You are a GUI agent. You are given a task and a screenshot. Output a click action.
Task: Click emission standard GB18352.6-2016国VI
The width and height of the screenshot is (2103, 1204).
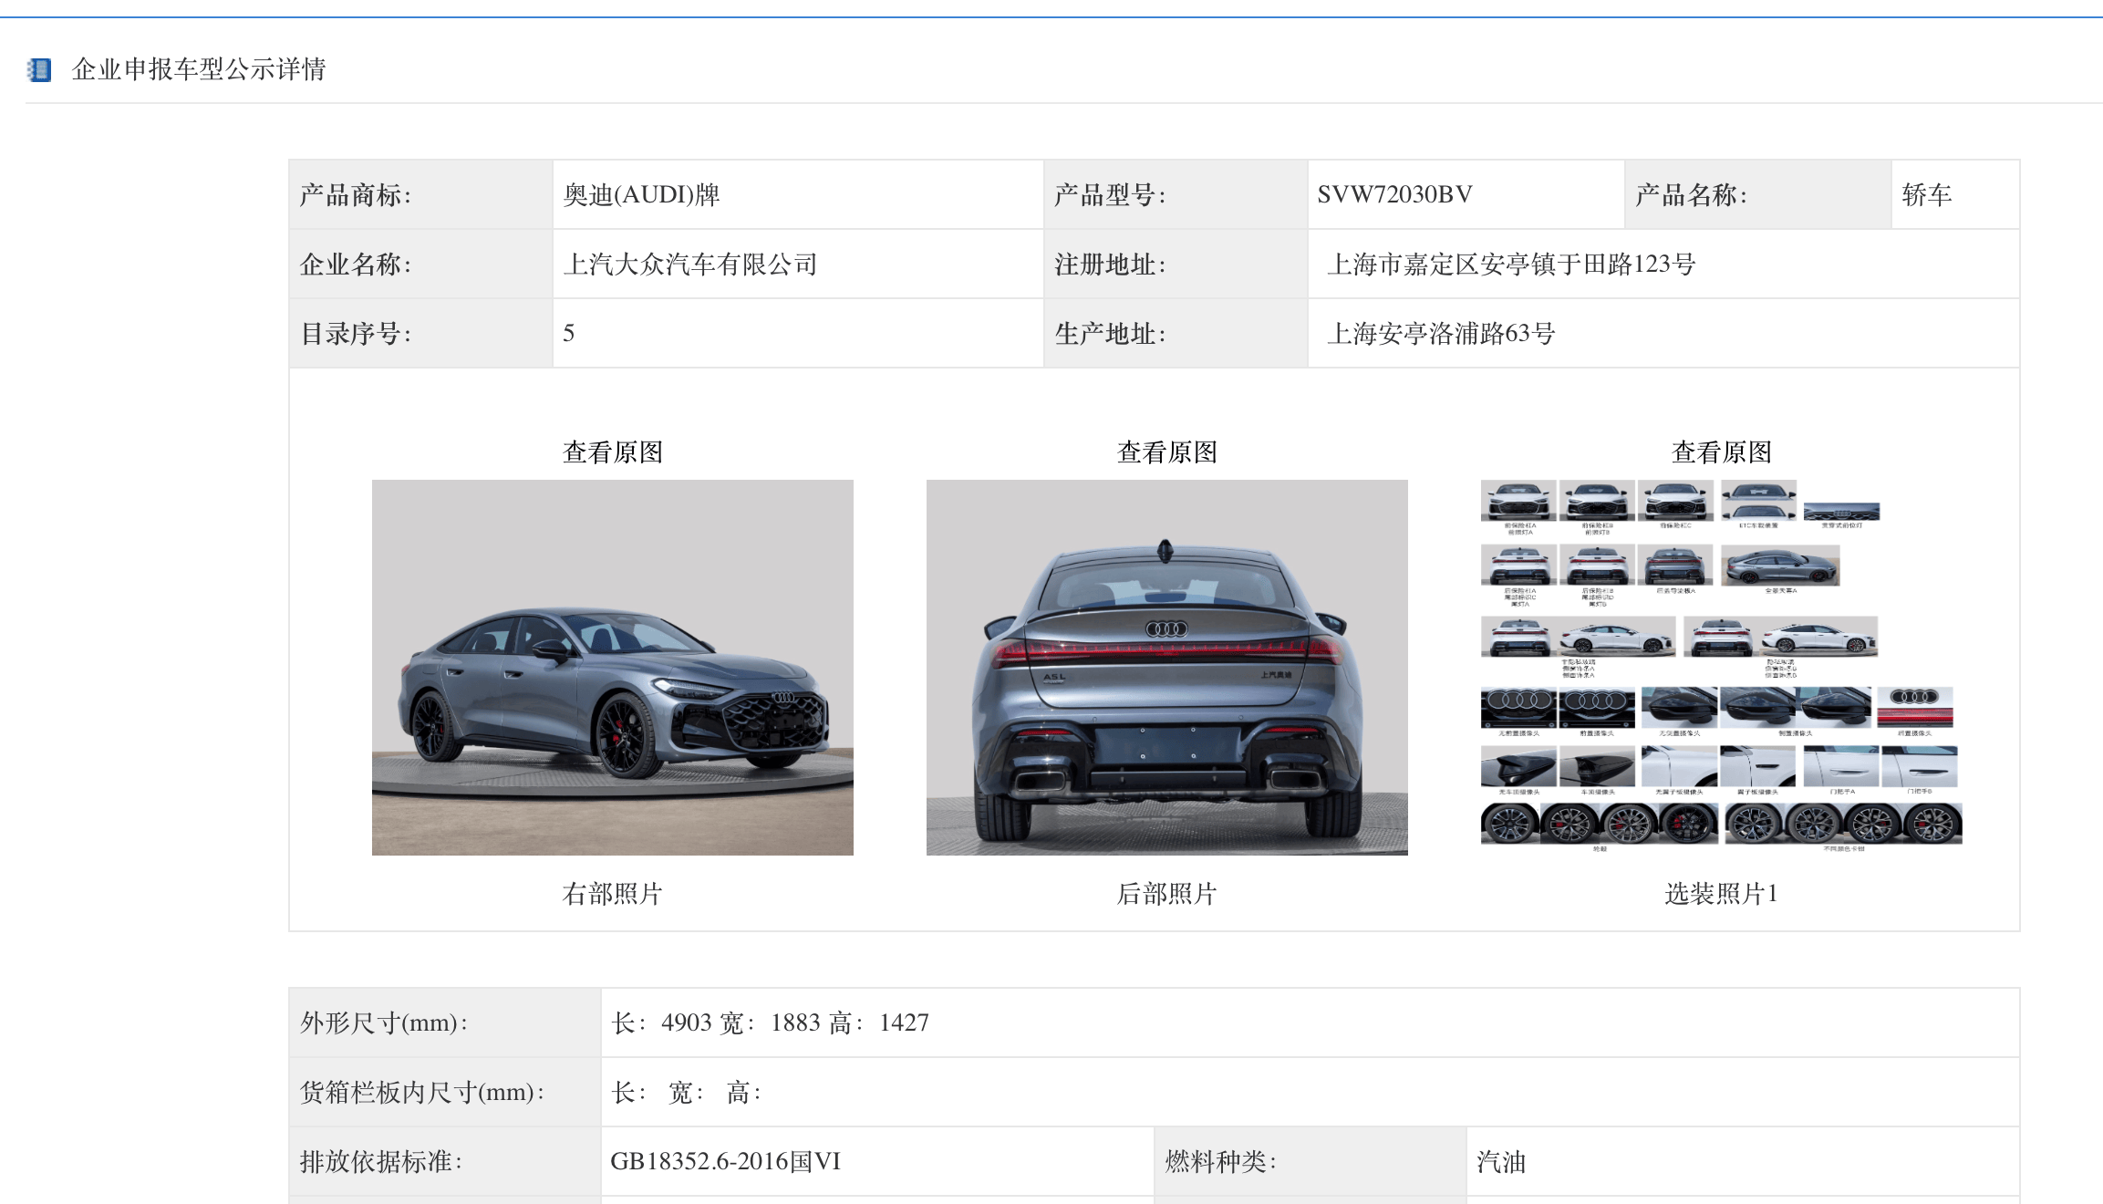tap(725, 1161)
